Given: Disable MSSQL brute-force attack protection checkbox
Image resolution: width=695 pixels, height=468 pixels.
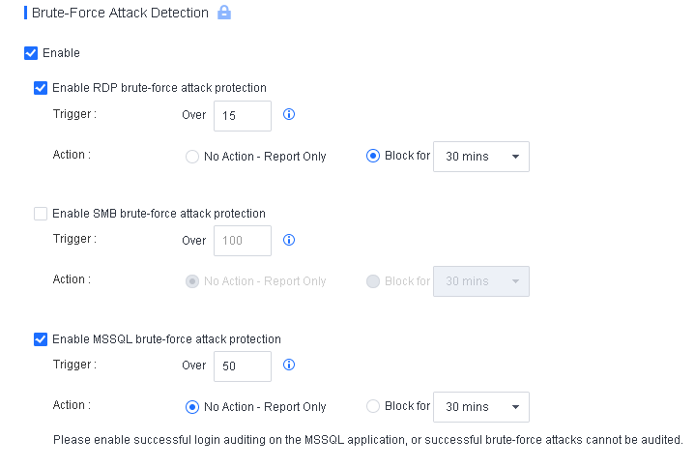Looking at the screenshot, I should coord(41,339).
